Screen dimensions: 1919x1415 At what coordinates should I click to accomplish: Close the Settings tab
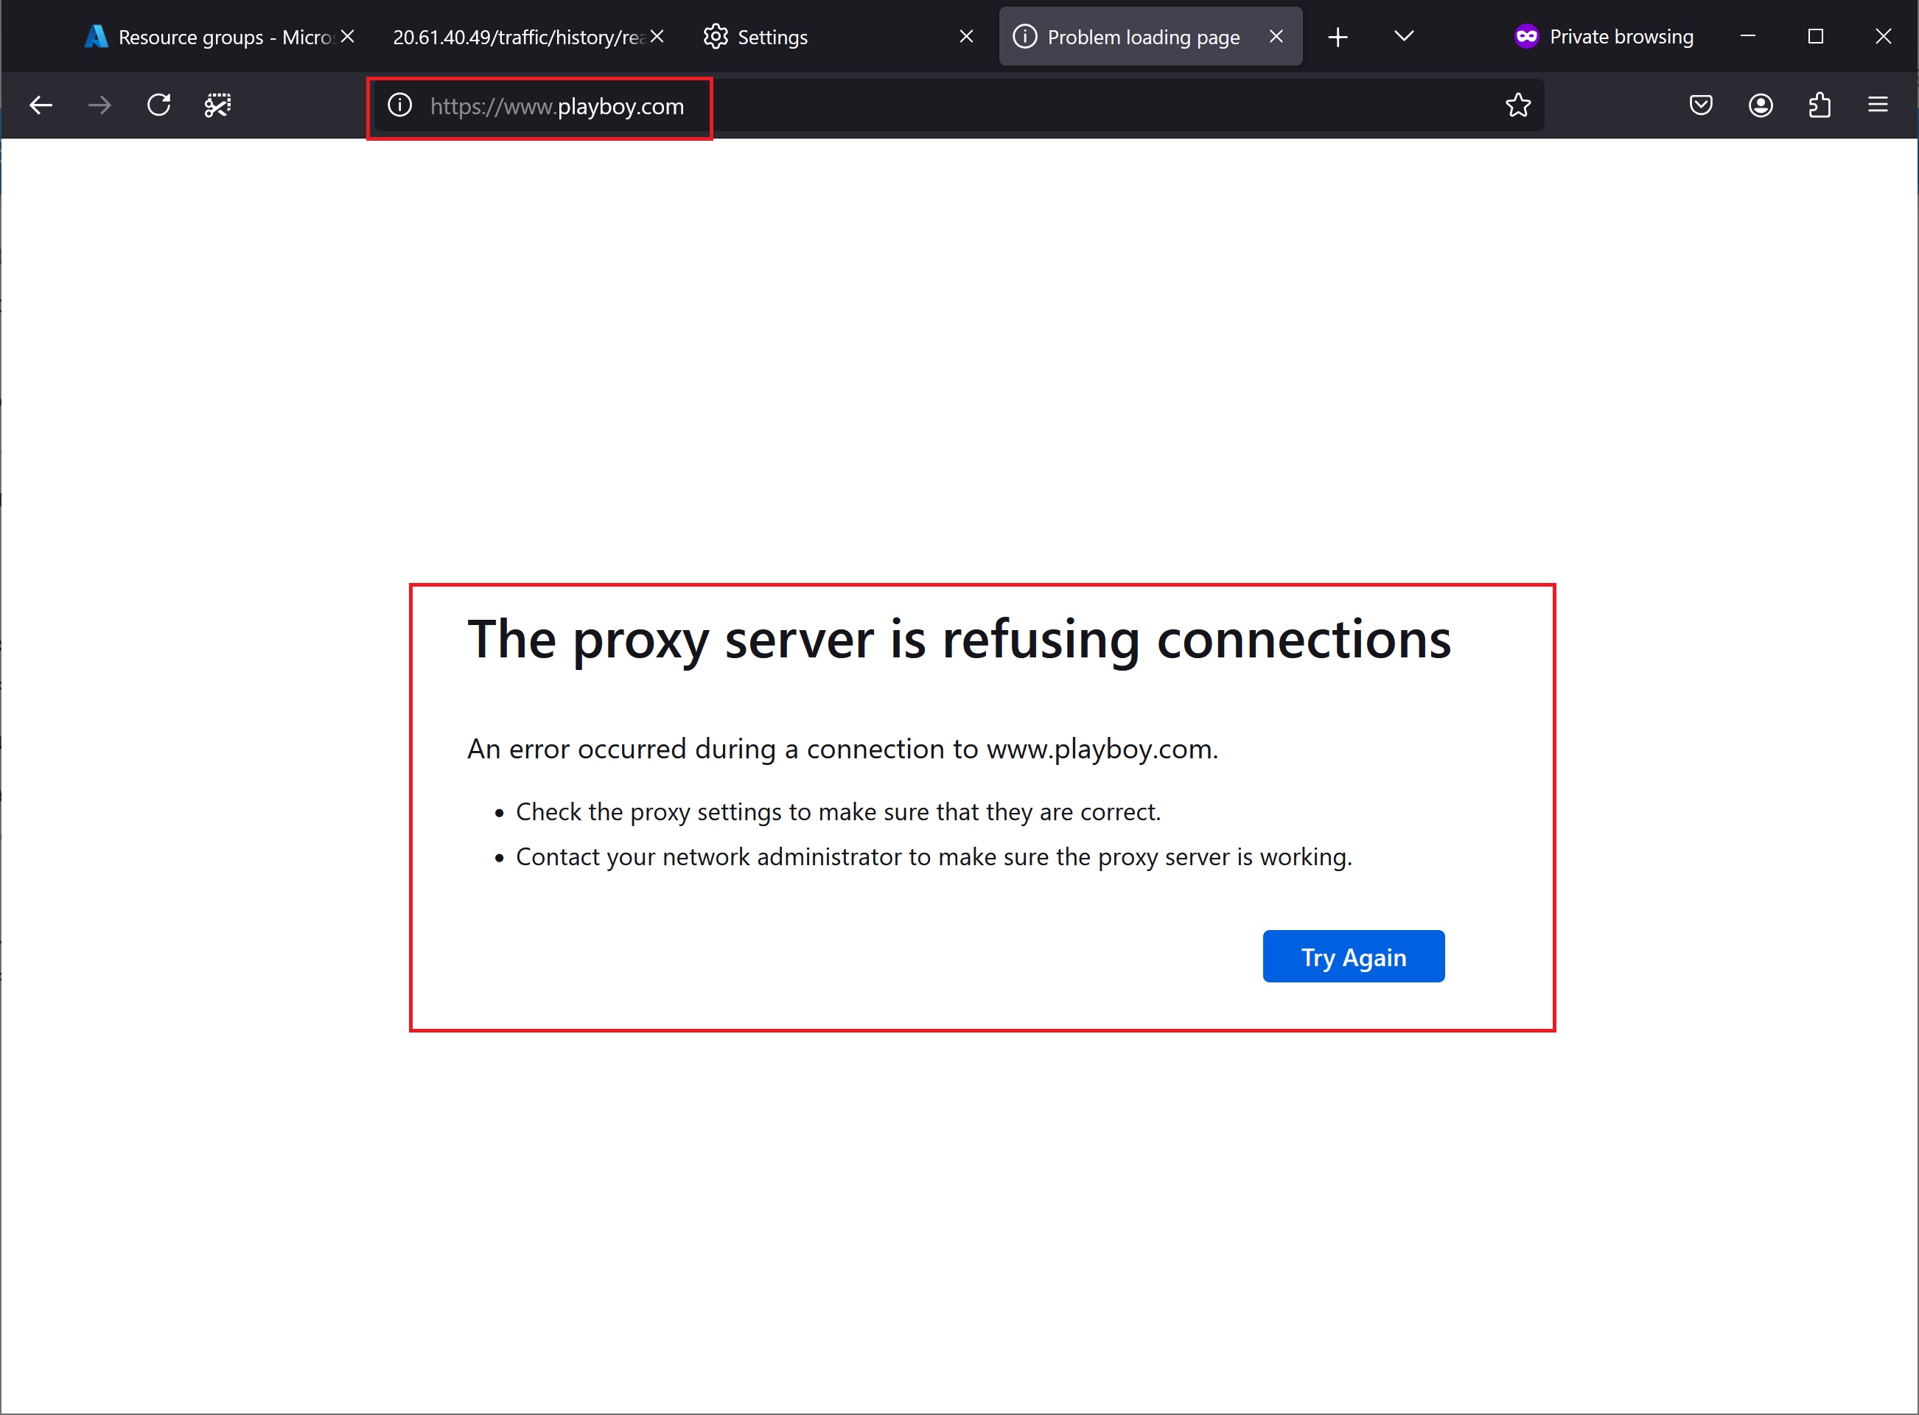click(x=966, y=37)
